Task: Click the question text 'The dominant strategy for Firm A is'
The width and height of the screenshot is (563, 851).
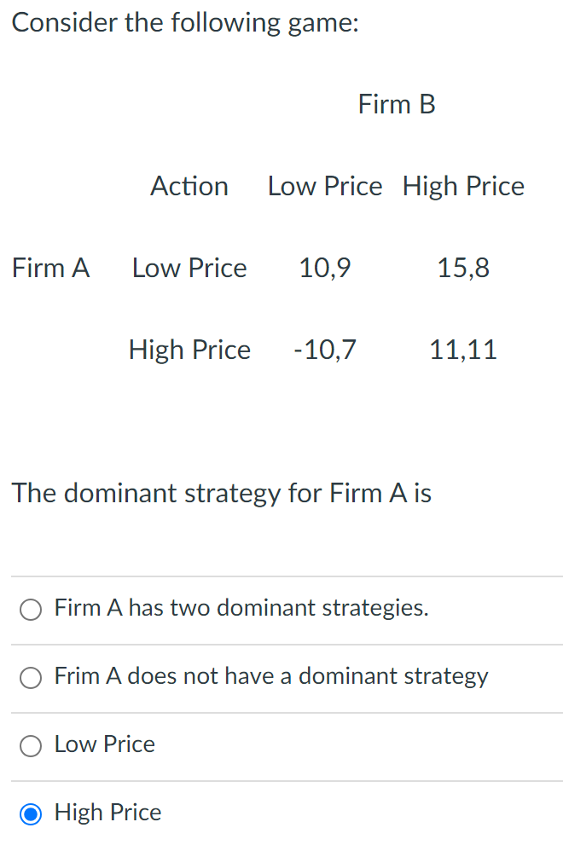Action: pos(221,493)
